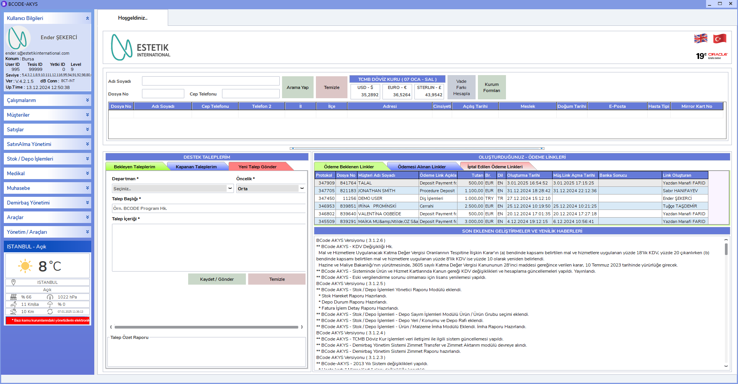Expand the Çalışmalarım menu section
The height and width of the screenshot is (384, 738).
(x=48, y=100)
